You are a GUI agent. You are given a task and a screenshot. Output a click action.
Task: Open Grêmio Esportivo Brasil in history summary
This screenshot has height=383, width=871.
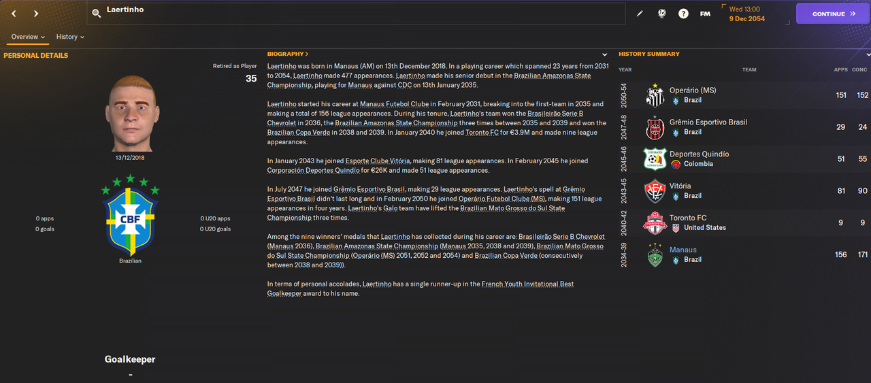(x=708, y=122)
